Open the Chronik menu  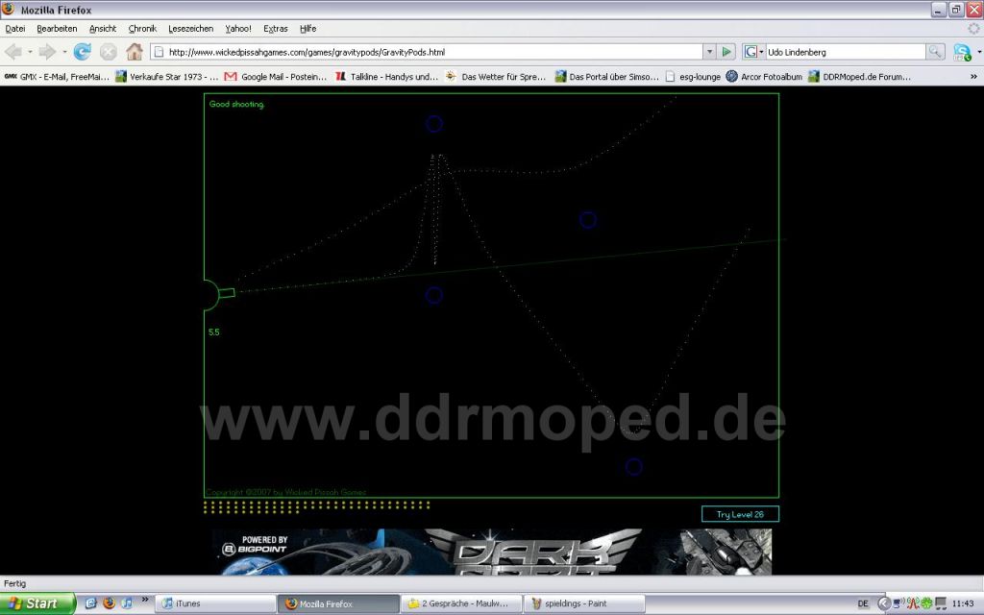point(142,29)
